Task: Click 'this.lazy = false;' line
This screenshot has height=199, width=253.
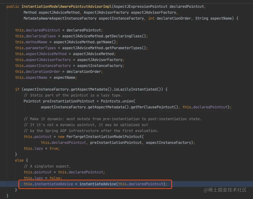Action: [43, 178]
